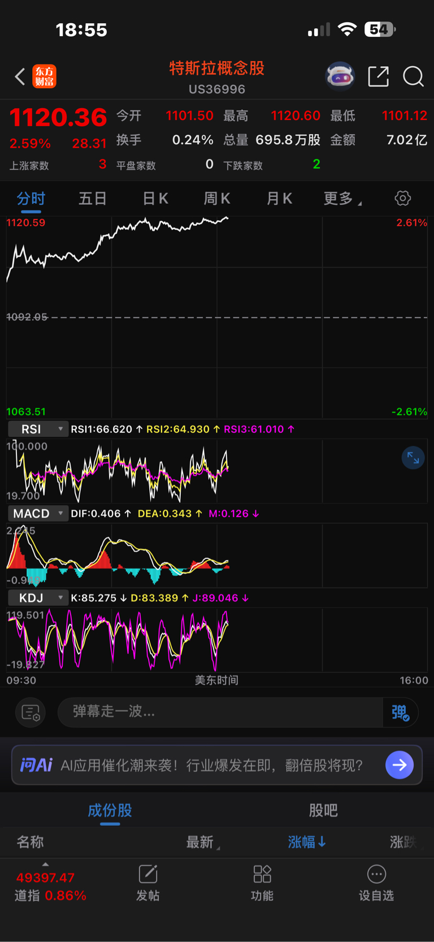The width and height of the screenshot is (434, 942).
Task: Tap the 1092.05 previous close line label
Action: [27, 317]
